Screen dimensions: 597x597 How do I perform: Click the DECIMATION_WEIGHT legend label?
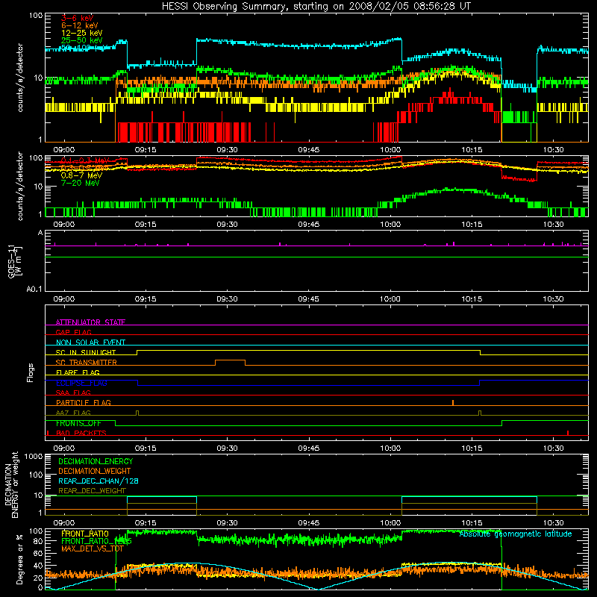click(95, 471)
